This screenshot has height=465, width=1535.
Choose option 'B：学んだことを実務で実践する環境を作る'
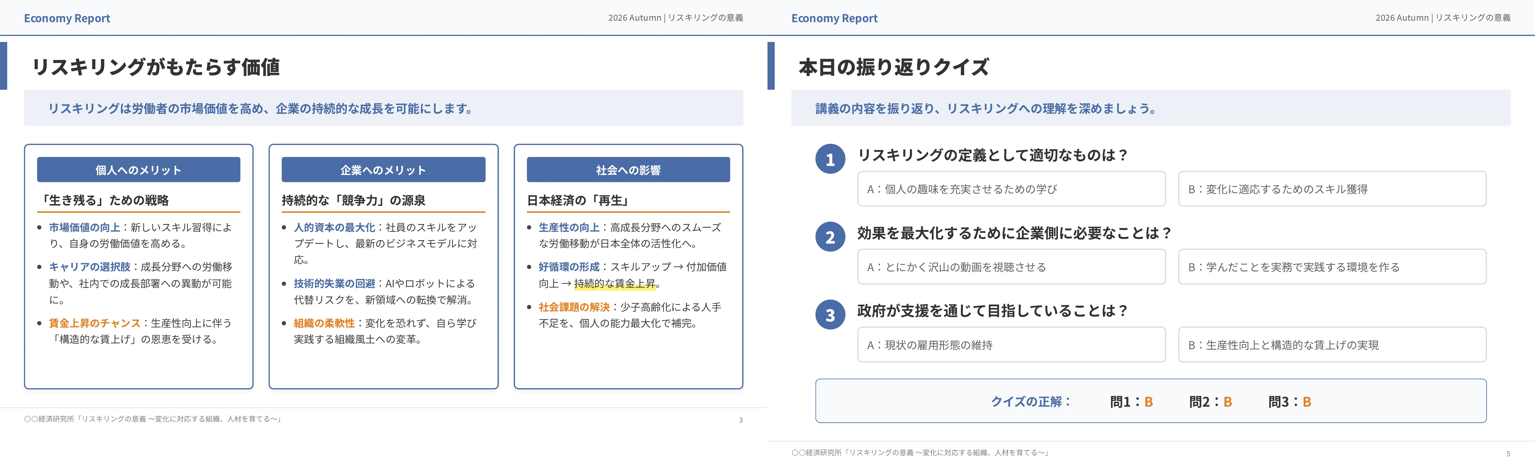point(1332,267)
